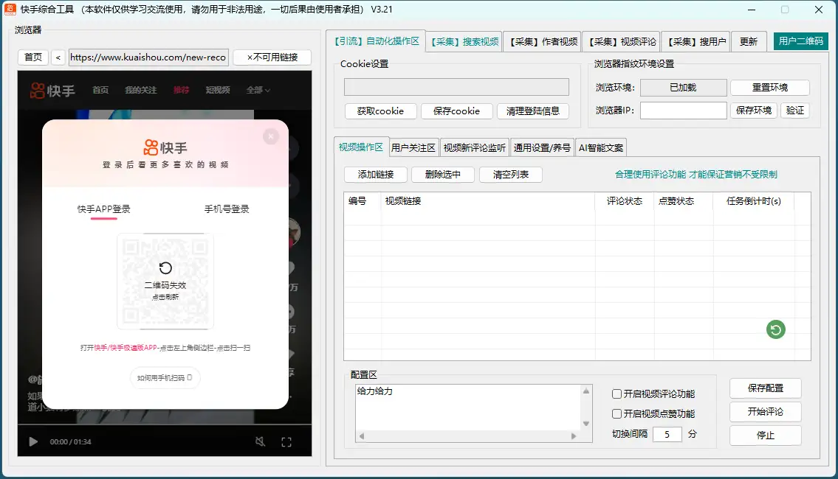Refresh the expired QR code
Viewport: 838px width, 479px height.
pyautogui.click(x=165, y=269)
